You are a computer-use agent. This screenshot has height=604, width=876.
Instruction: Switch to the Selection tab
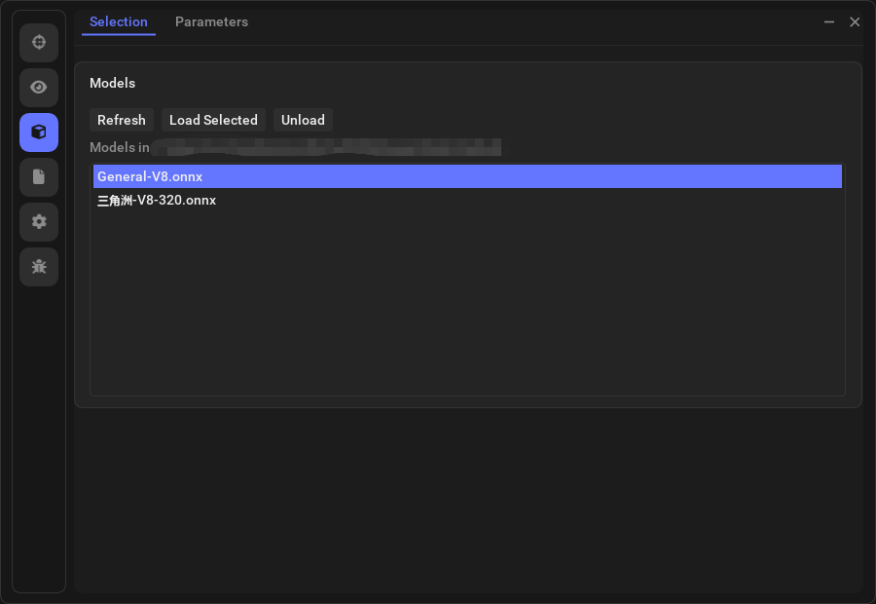(119, 21)
